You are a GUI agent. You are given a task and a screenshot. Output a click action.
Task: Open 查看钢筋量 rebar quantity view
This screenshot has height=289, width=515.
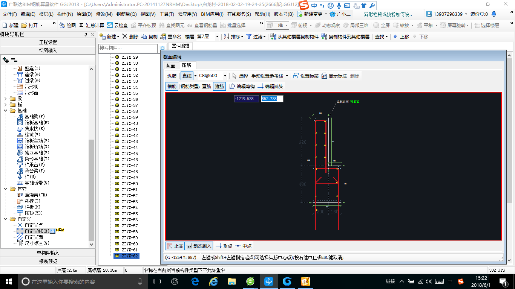click(x=202, y=25)
